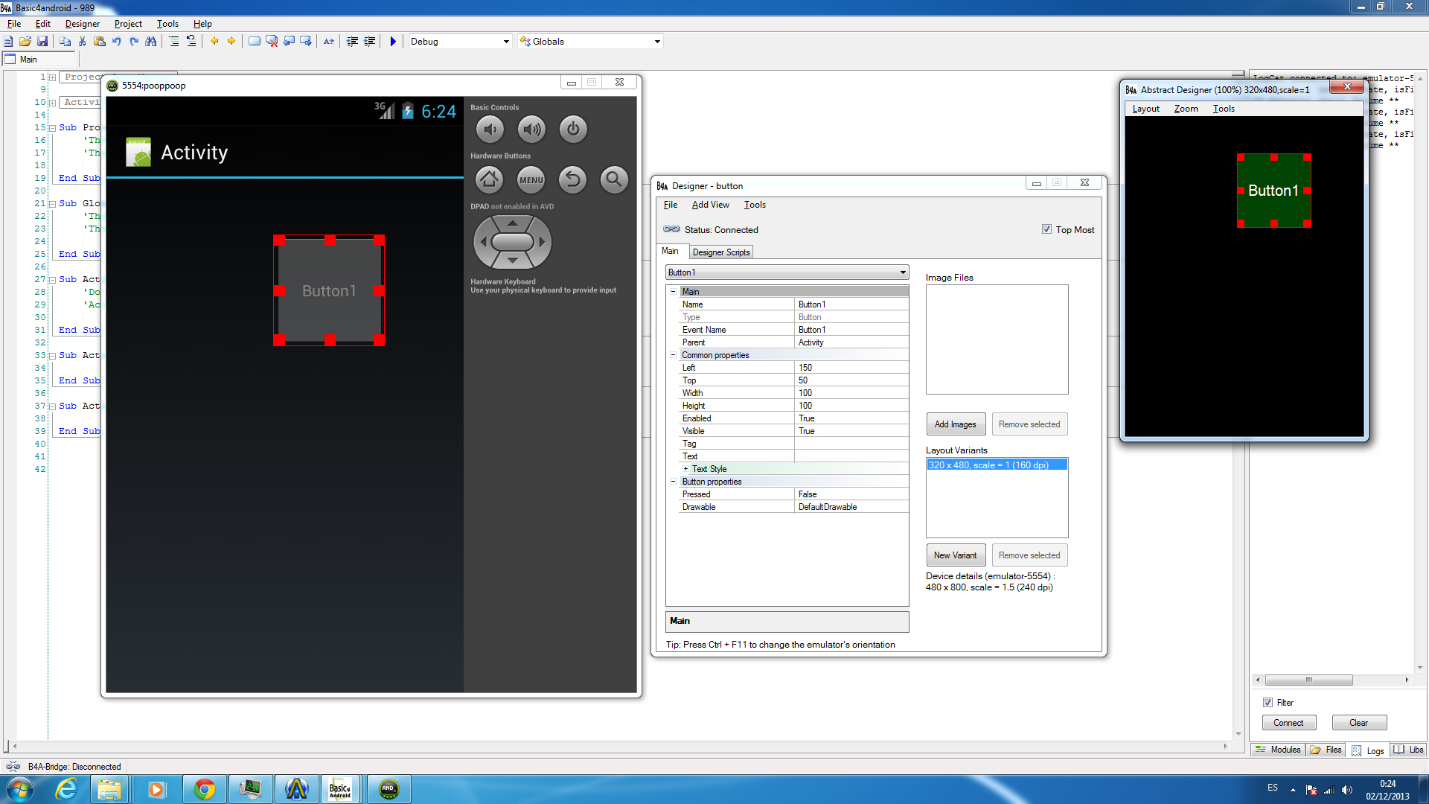Screen dimensions: 1429x804
Task: Disable the Filter checkbox in the Logs panel
Action: (1267, 702)
